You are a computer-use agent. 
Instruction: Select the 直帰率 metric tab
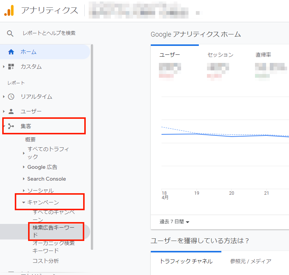pyautogui.click(x=263, y=55)
